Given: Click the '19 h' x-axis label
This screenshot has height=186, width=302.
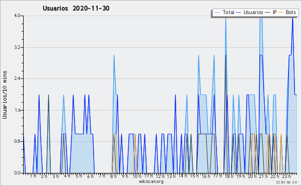Looking at the screenshot, I should [x=241, y=176].
